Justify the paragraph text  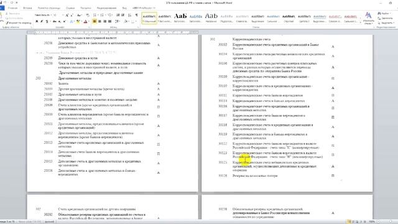pos(109,22)
